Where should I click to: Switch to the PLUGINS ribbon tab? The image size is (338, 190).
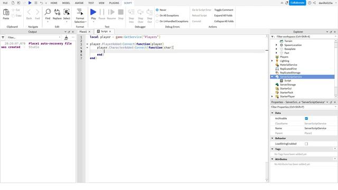click(114, 3)
